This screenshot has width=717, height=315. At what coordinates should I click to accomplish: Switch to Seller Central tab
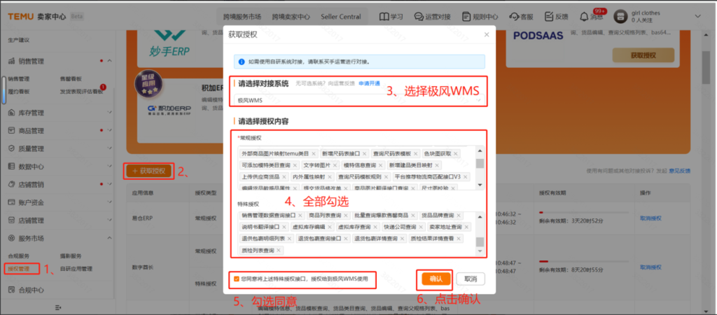pos(341,16)
